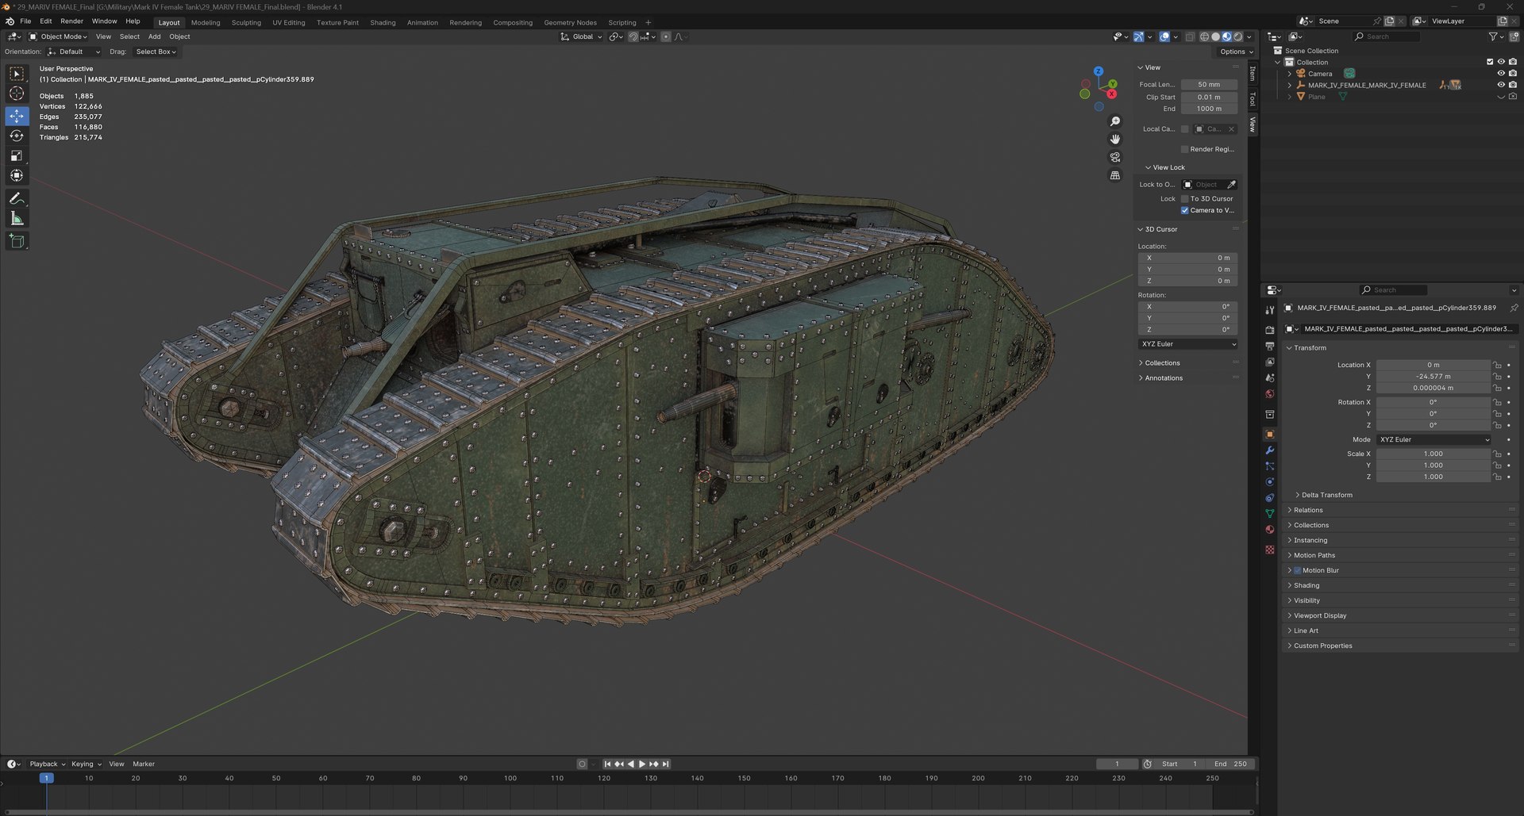Click the viewport zoom magnifier icon

coord(1115,121)
